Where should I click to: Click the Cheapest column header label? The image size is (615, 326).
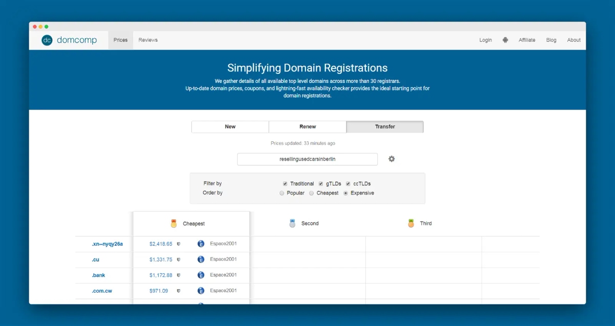click(194, 224)
